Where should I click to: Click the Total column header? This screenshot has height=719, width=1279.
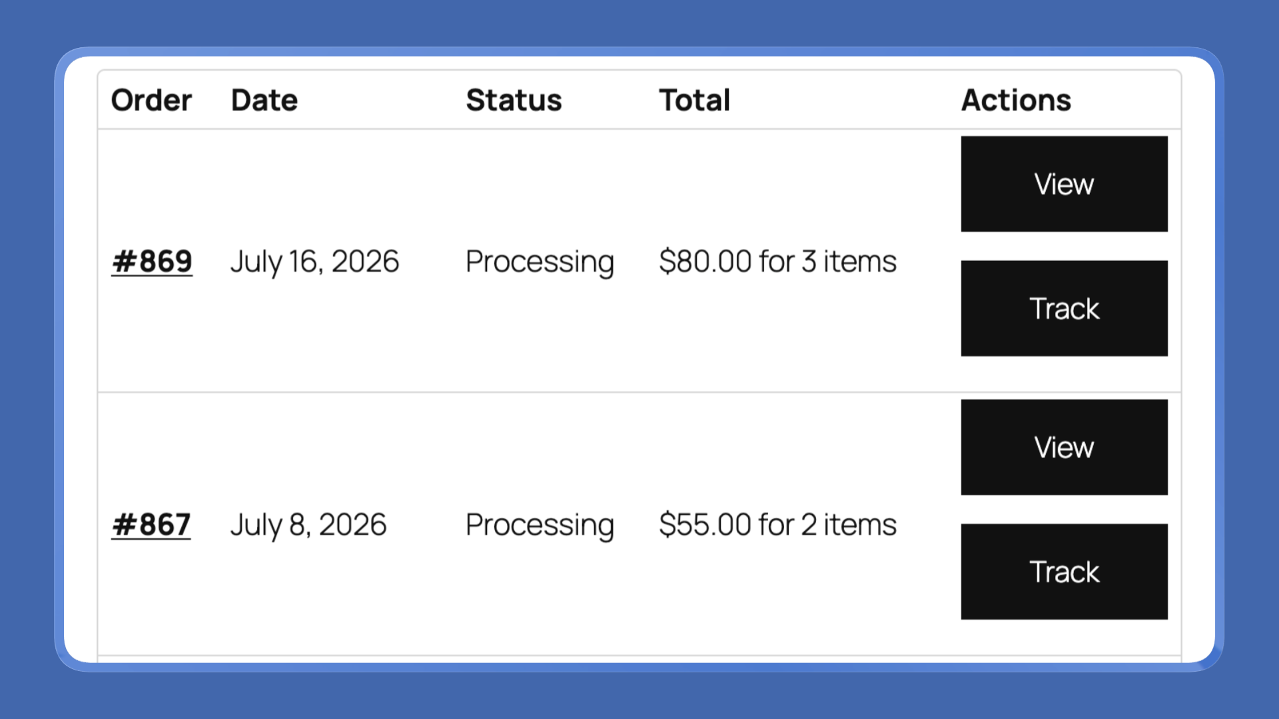point(695,101)
